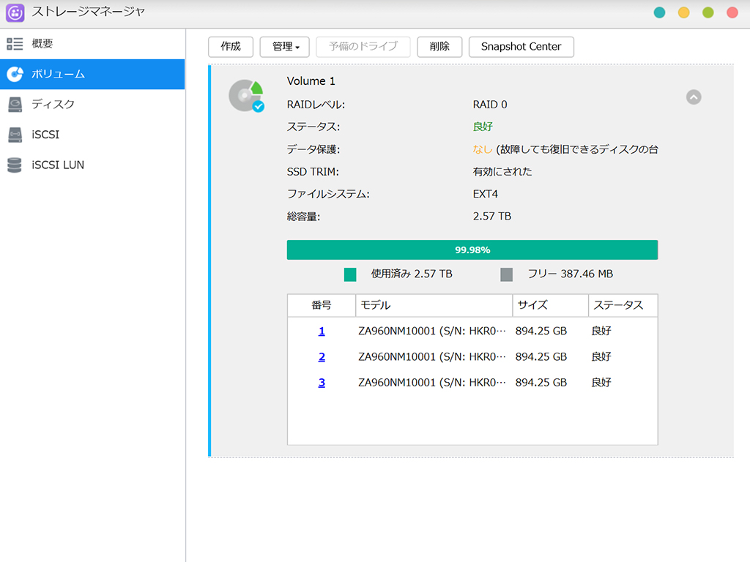Click the サイズ column header
Viewport: 750px width, 562px height.
tap(551, 305)
